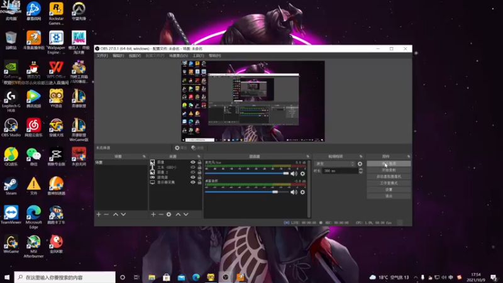This screenshot has height=283, width=503.
Task: Adjust the desktop audio volume slider
Action: [x=246, y=192]
